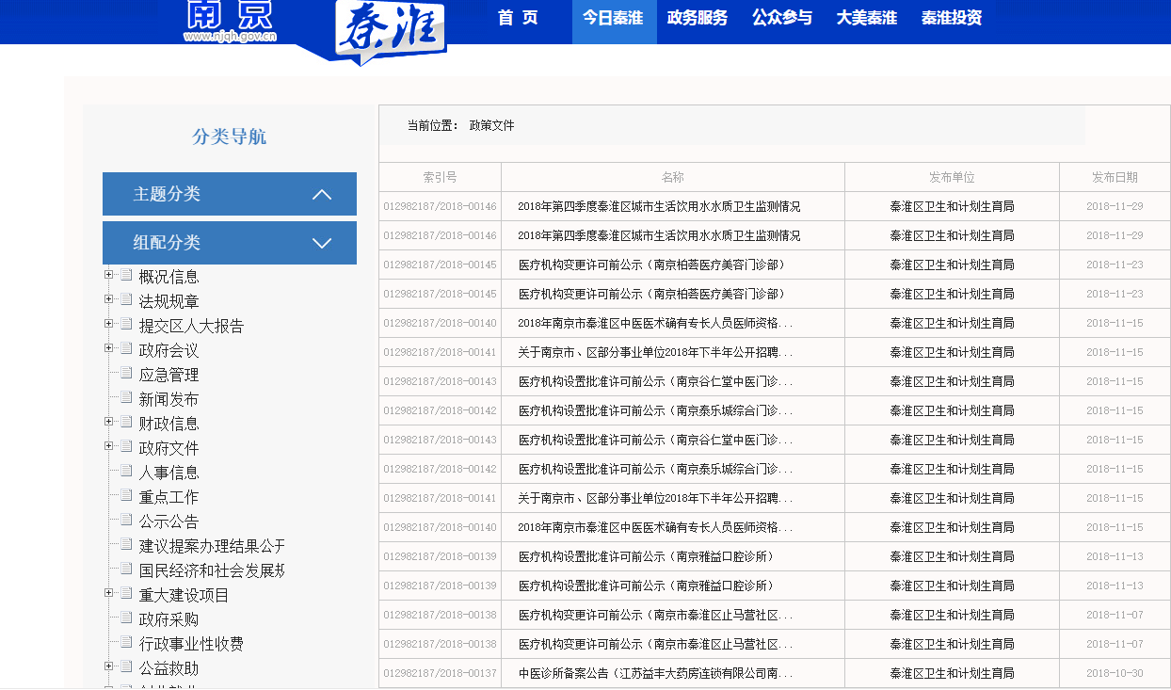Screen dimensions: 1171x690
Task: Click the document icon beside 应急管理
Action: coord(126,373)
